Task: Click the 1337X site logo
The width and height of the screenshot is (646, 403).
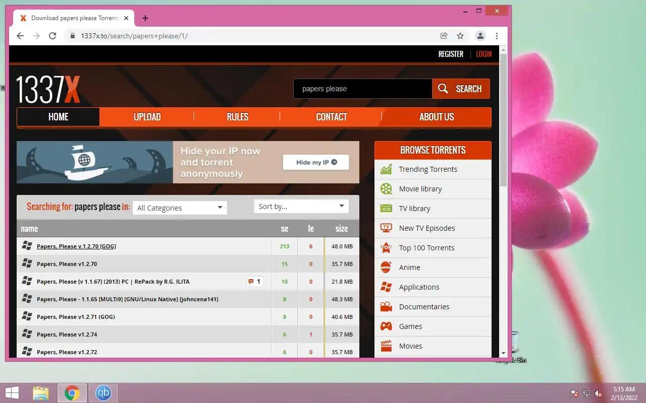Action: [x=48, y=89]
